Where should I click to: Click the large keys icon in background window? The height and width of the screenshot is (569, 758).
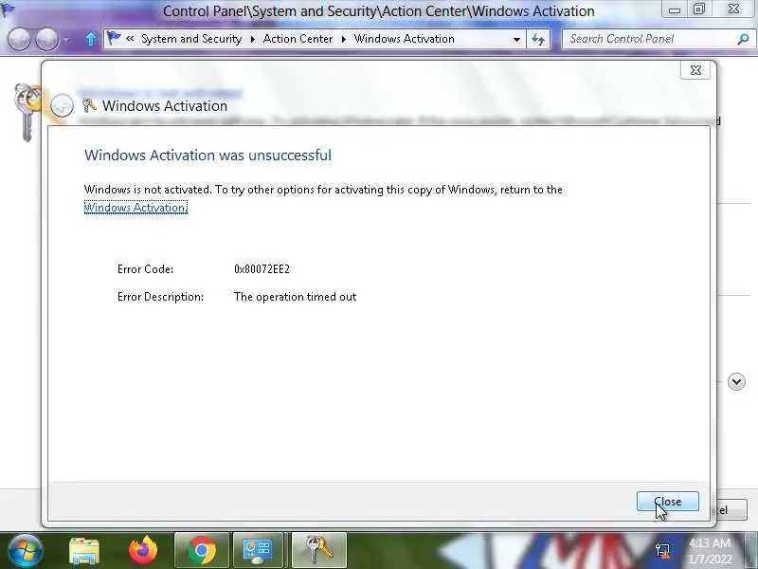pyautogui.click(x=27, y=112)
